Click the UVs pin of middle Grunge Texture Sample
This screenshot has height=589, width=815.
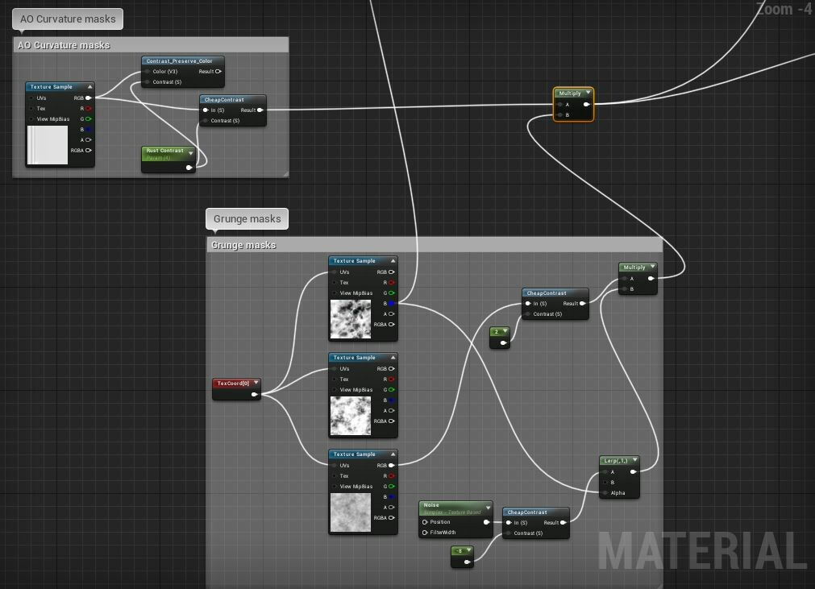click(335, 369)
